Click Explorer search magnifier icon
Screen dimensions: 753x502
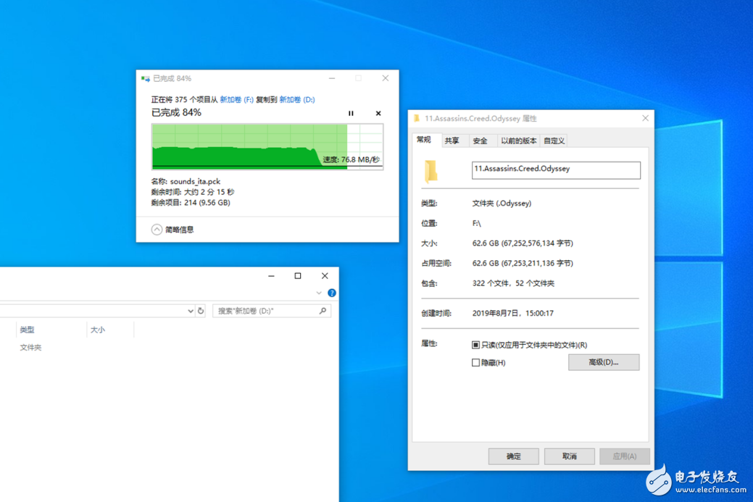tap(323, 311)
